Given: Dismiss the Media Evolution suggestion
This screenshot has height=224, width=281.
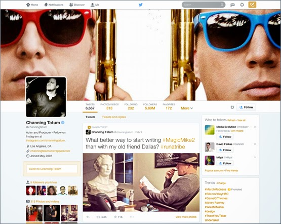Looking at the screenshot, I should tap(255, 127).
